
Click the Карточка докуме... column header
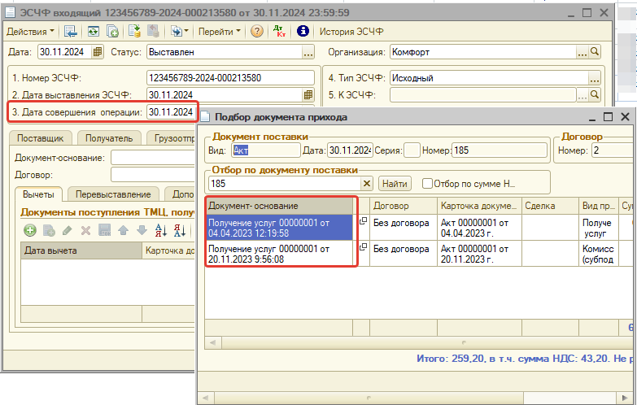click(x=479, y=206)
